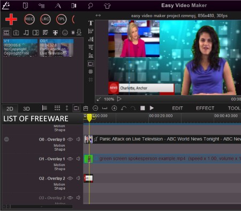Screen dimensions: 241x211
Task: Toggle visibility eye of O3 - Overlay 3
Action: pyautogui.click(x=70, y=198)
